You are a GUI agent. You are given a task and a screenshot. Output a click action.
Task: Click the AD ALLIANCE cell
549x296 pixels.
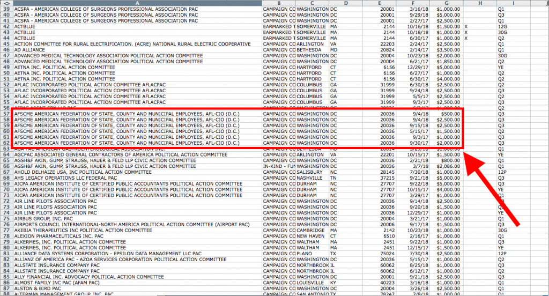tap(138, 50)
